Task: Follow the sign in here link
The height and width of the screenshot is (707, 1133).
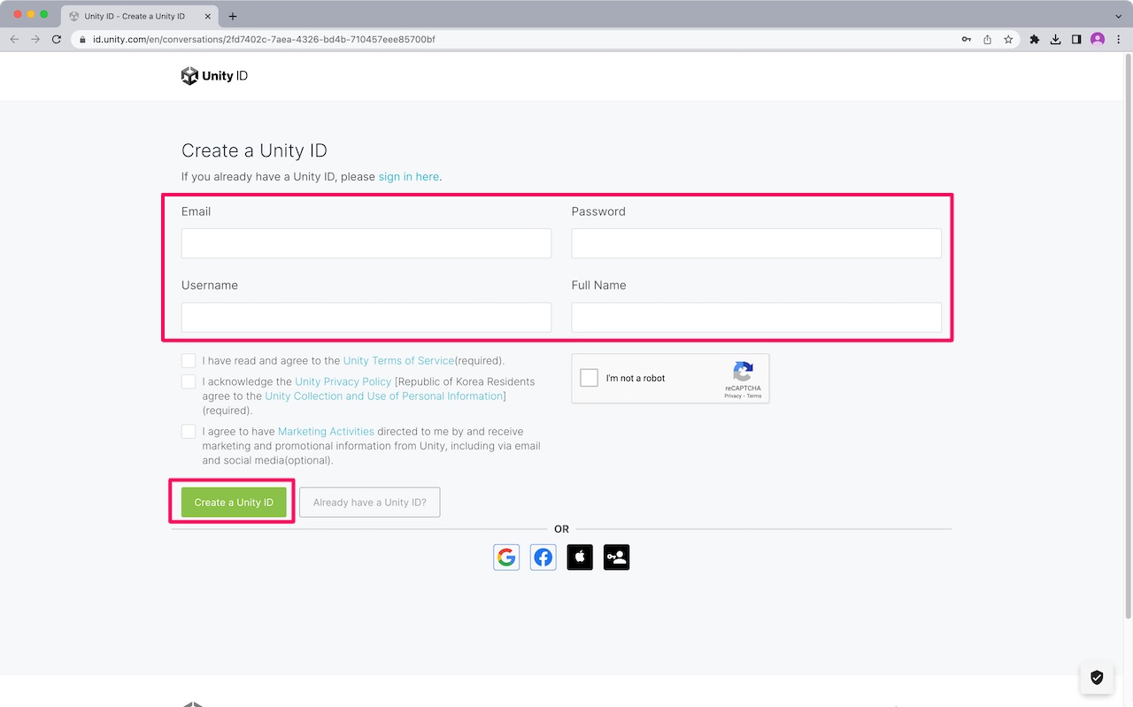Action: pyautogui.click(x=409, y=177)
